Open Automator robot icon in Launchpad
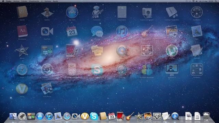The height and width of the screenshot is (123, 219). pos(97,12)
